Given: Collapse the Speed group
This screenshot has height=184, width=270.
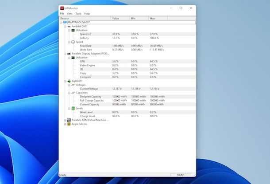Looking at the screenshot, I should coord(69,42).
